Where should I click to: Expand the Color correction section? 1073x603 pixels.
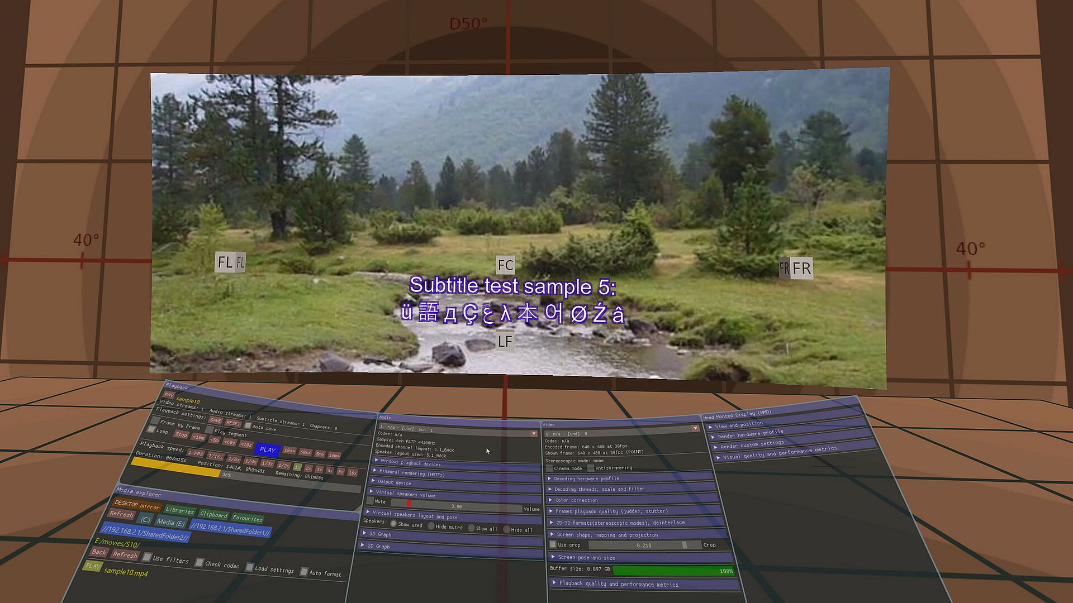click(x=576, y=500)
